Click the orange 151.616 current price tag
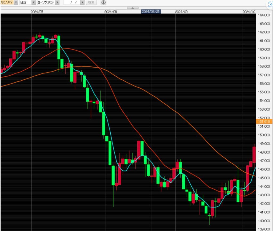 tap(264, 122)
